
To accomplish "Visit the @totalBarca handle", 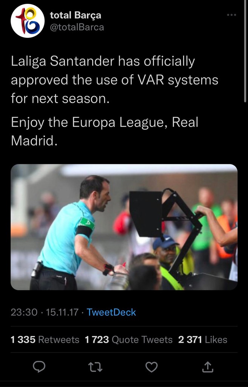I will coord(77,27).
